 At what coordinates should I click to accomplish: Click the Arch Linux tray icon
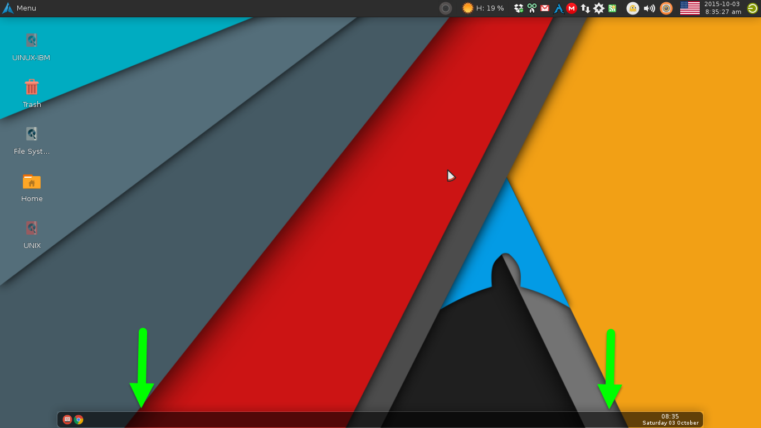[558, 8]
